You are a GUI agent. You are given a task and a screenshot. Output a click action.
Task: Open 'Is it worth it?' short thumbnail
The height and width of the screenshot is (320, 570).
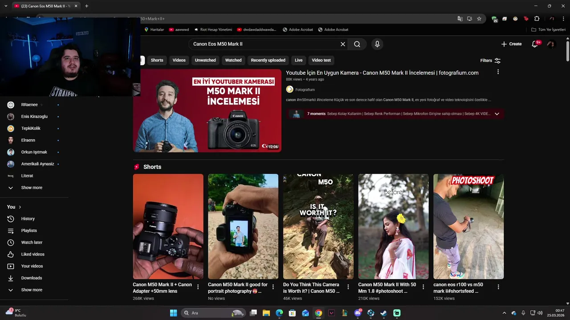[x=318, y=226]
